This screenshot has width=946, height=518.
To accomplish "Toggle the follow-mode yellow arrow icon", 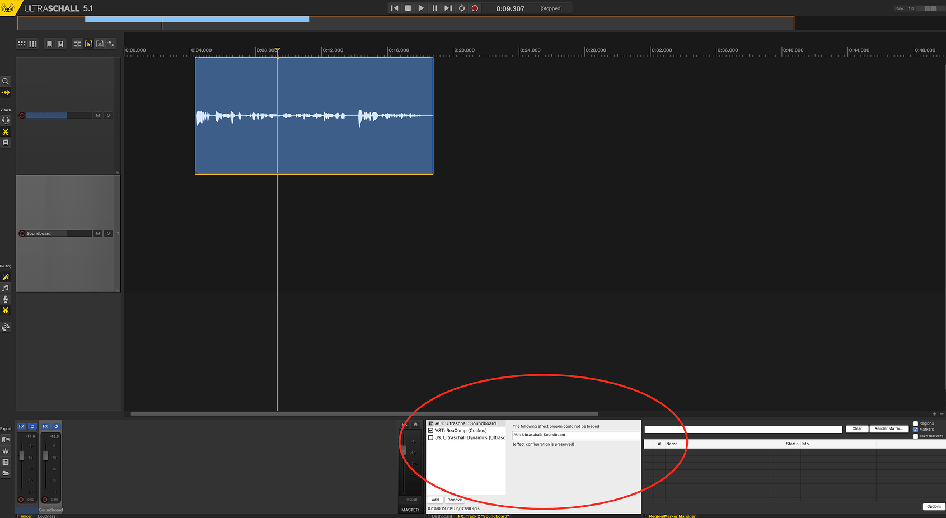I will (x=6, y=93).
